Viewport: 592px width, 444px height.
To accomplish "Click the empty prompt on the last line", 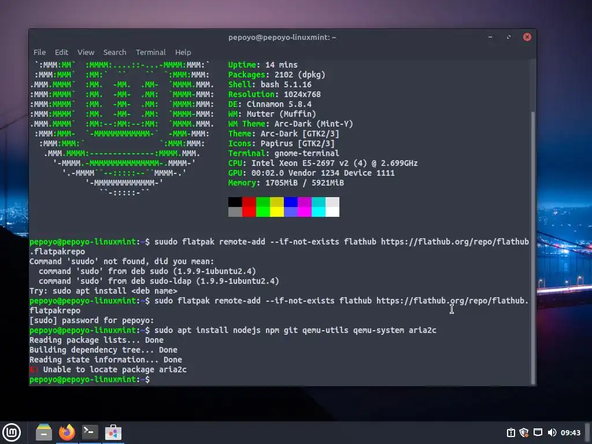I will click(90, 379).
